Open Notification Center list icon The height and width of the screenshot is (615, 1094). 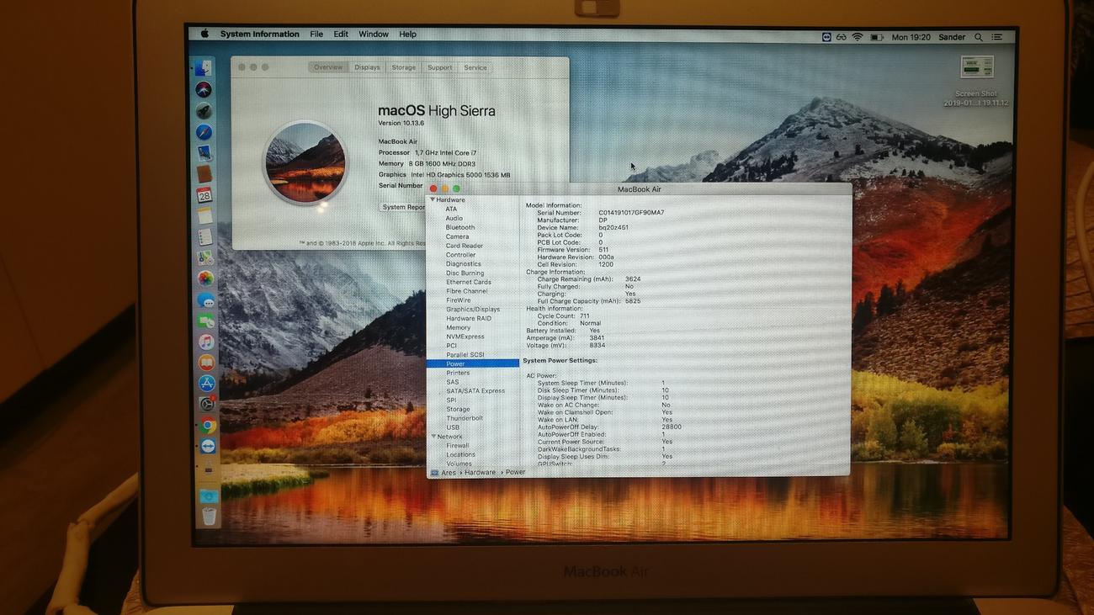tap(997, 37)
